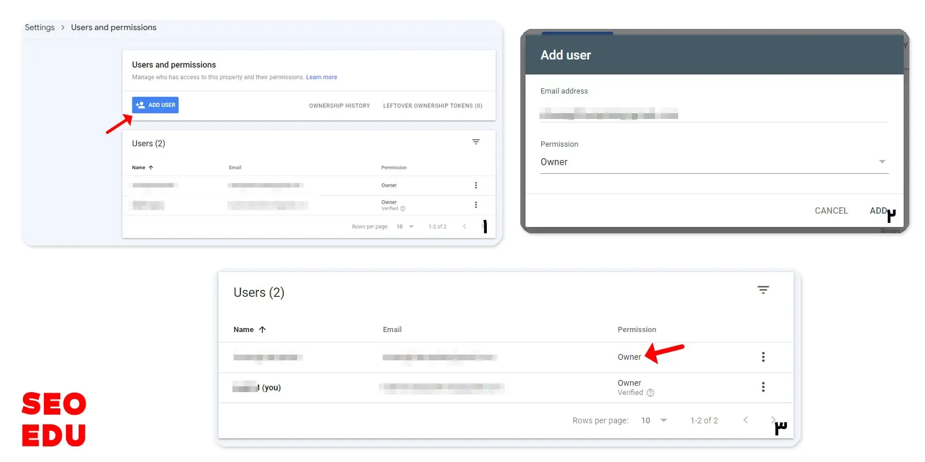Go to previous page in large Users panel
This screenshot has width=925, height=462.
tap(746, 420)
